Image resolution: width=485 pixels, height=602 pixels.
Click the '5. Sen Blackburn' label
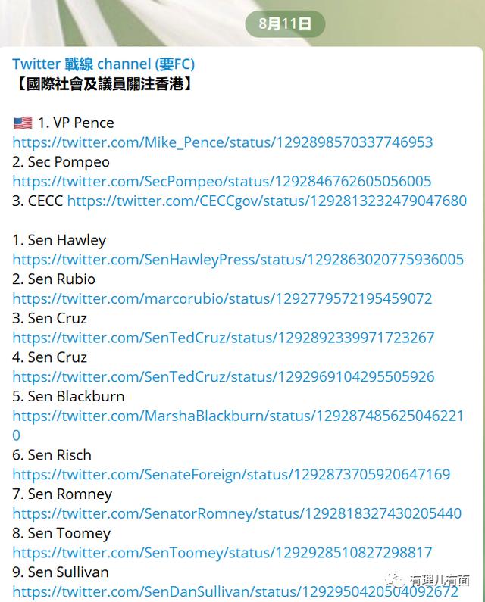(68, 396)
